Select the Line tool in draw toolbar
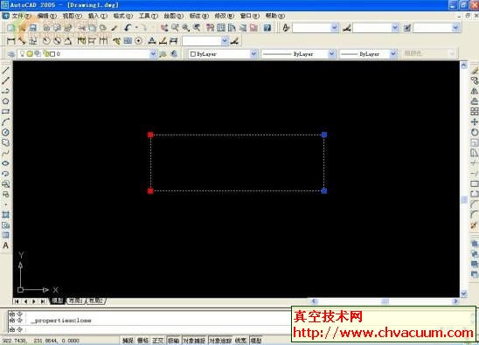Screen dimensions: 479x345 pyautogui.click(x=6, y=70)
